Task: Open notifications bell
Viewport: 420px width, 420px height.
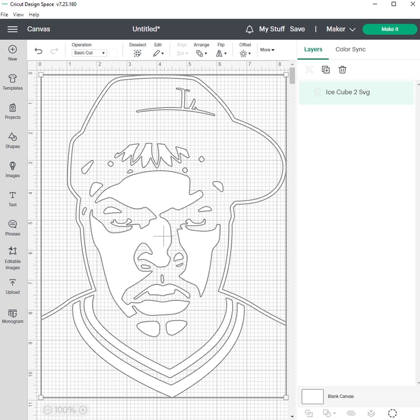Action: pos(249,29)
